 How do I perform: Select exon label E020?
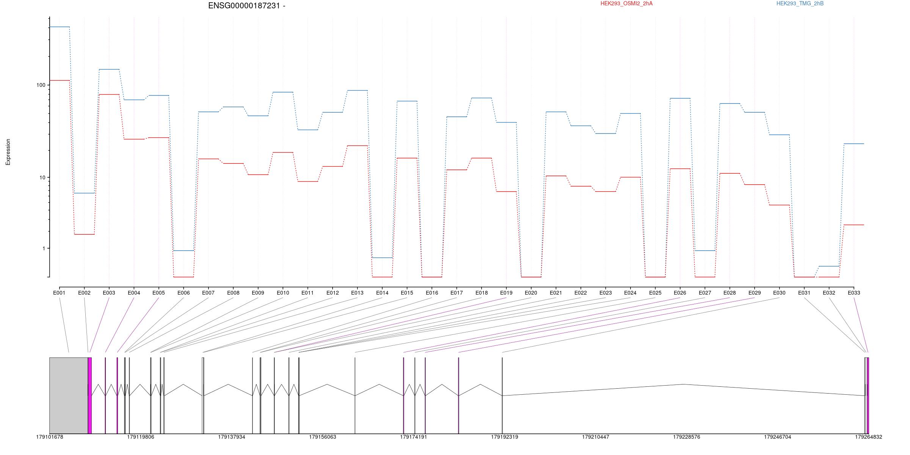pos(531,293)
